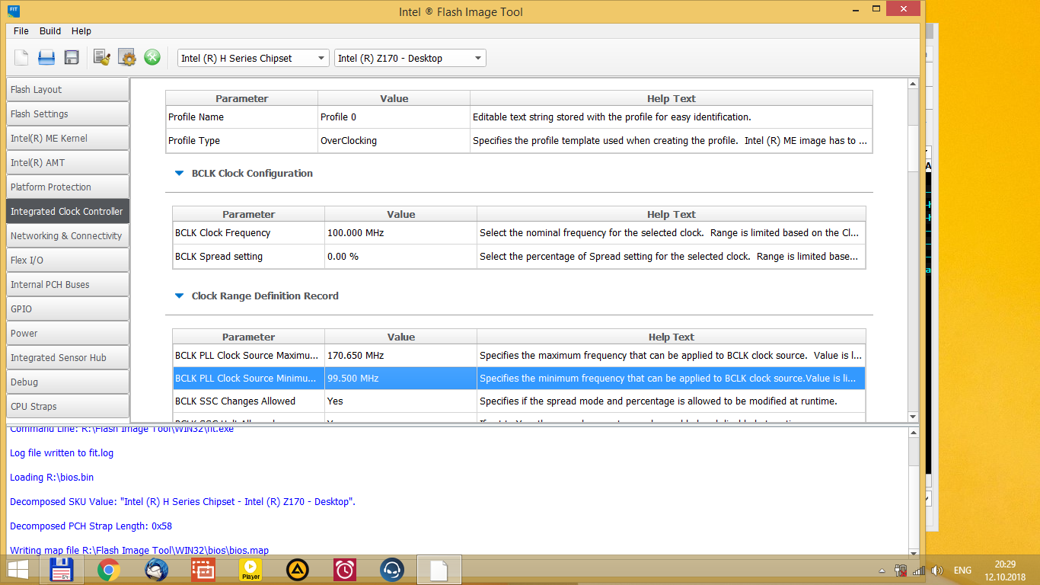Edit the 100.000 MHz BCLK frequency value

(400, 233)
